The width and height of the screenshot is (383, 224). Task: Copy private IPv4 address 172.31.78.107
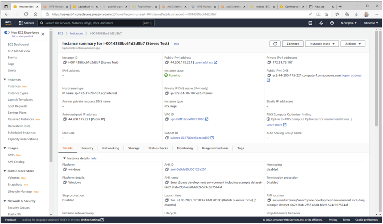pyautogui.click(x=269, y=62)
